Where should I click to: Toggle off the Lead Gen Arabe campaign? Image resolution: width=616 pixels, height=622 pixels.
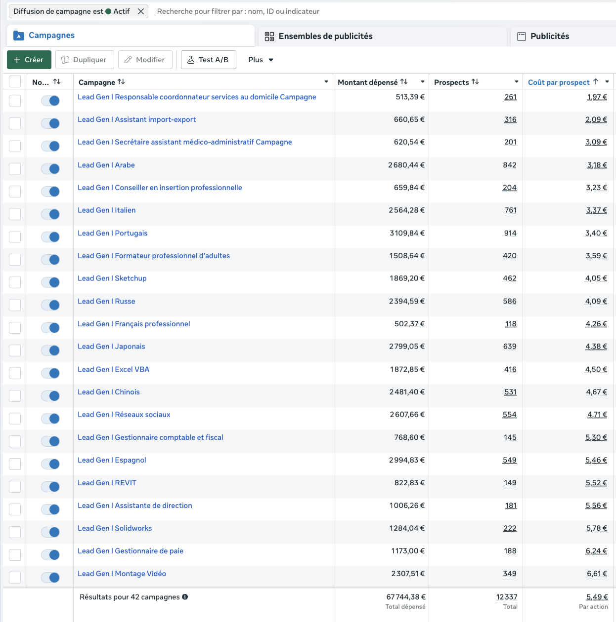pos(50,169)
